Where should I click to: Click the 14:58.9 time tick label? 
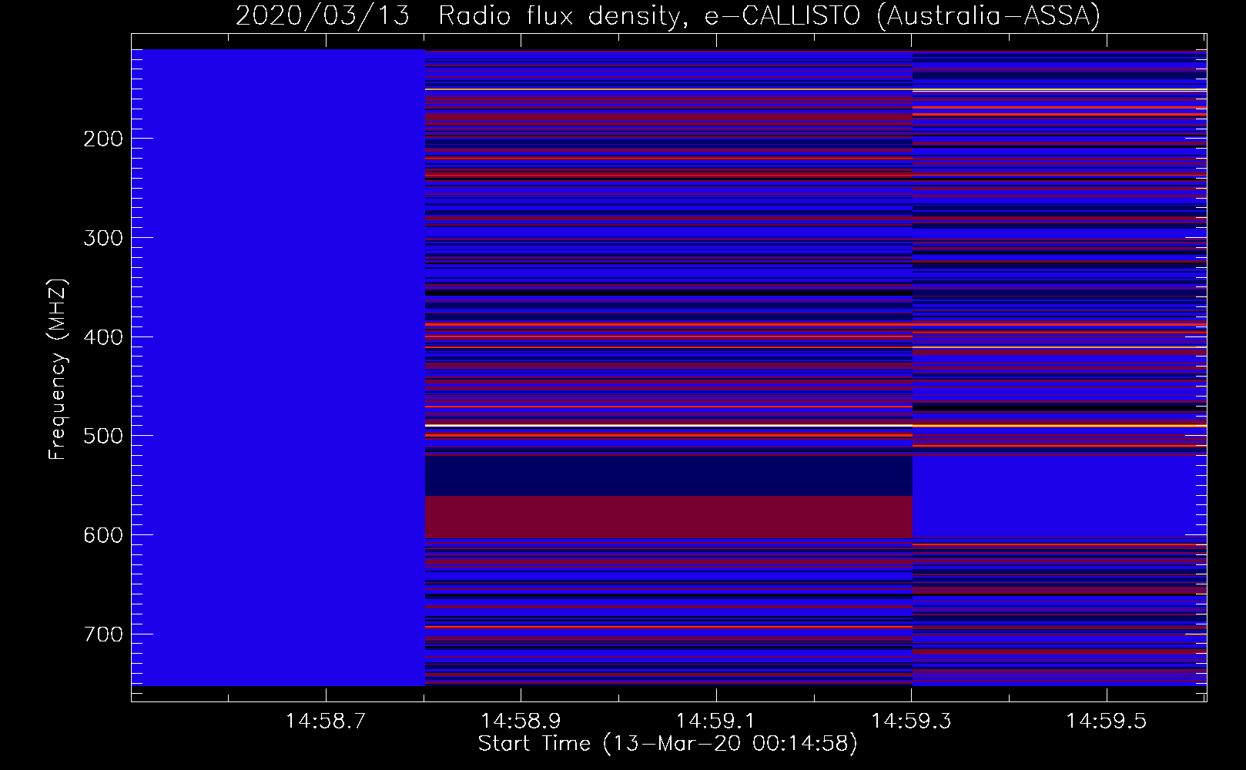tap(521, 721)
